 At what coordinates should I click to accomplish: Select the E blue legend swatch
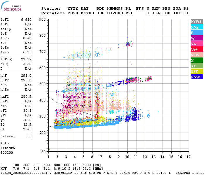(x=197, y=33)
